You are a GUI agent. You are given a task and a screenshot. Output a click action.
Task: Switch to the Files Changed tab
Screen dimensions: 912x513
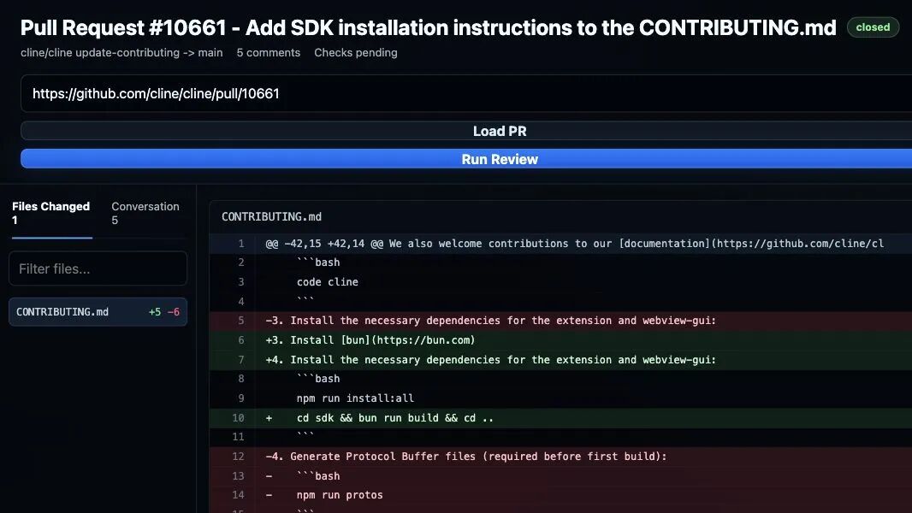[51, 213]
